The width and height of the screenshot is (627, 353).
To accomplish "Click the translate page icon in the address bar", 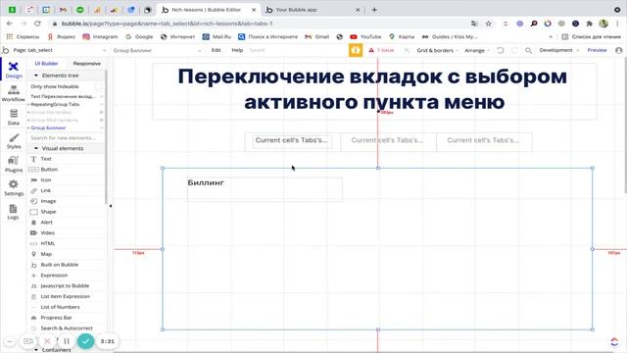I will pos(474,24).
